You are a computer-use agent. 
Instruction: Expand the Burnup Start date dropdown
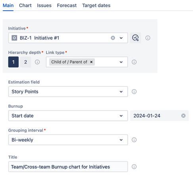(68, 115)
